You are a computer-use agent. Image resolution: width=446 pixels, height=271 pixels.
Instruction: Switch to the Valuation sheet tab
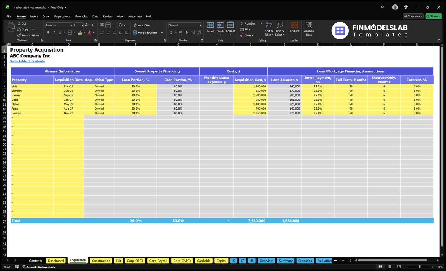tap(324, 261)
